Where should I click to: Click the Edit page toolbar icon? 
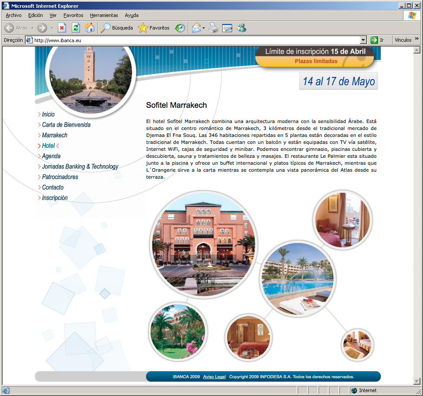click(x=227, y=28)
